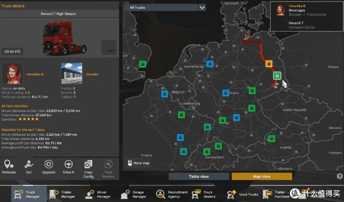
Task: Select the blue truck marker over Netherlands
Action: pyautogui.click(x=210, y=64)
